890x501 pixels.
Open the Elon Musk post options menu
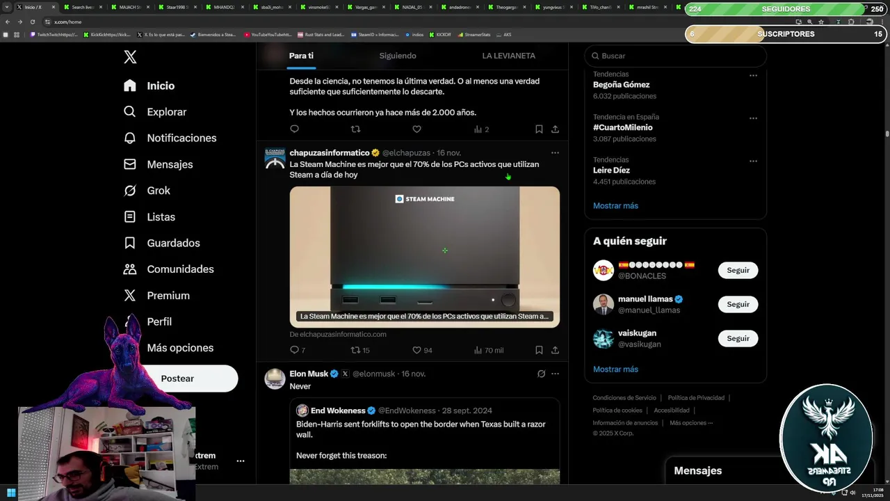[555, 374]
